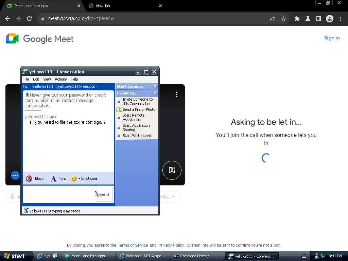Toggle the Chrome side panel icon

click(318, 19)
